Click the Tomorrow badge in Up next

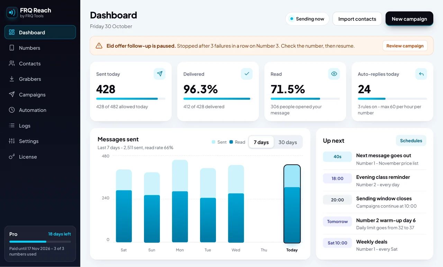[337, 221]
